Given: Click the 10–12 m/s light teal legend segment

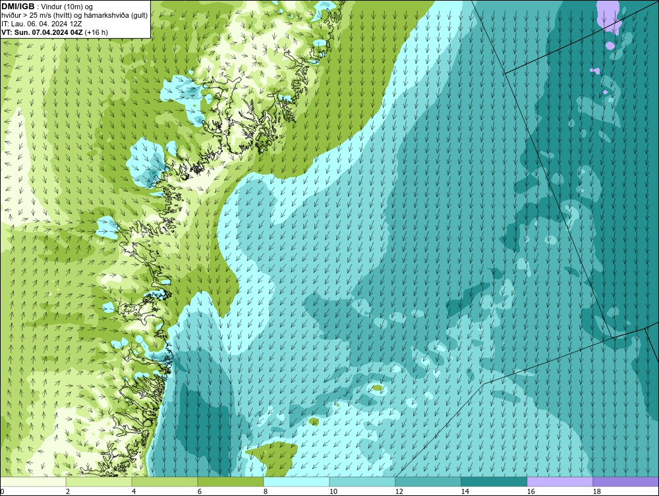Looking at the screenshot, I should click(362, 482).
